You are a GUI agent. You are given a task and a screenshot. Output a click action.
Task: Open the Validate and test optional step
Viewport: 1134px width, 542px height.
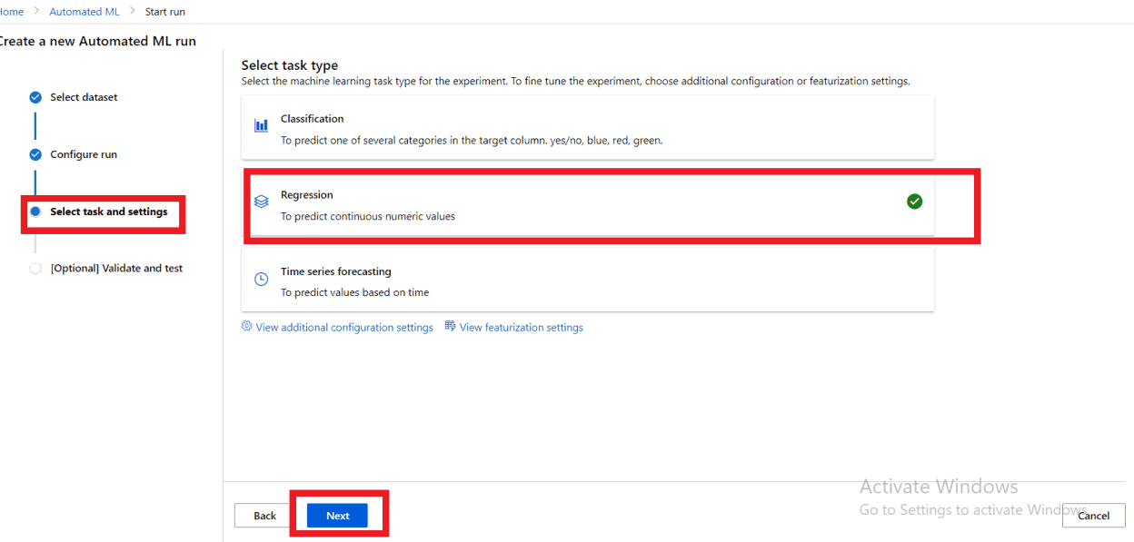[x=116, y=268]
